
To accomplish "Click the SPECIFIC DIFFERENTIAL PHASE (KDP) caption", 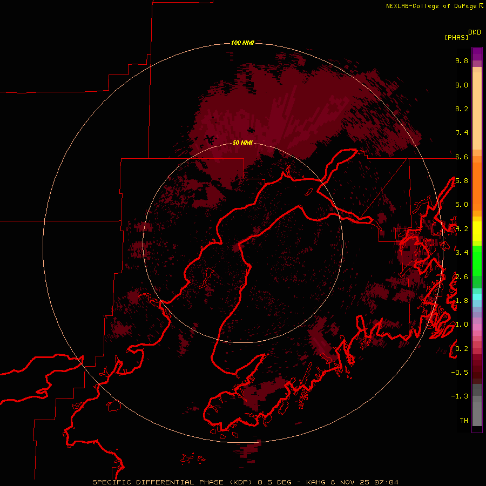I will click(171, 482).
